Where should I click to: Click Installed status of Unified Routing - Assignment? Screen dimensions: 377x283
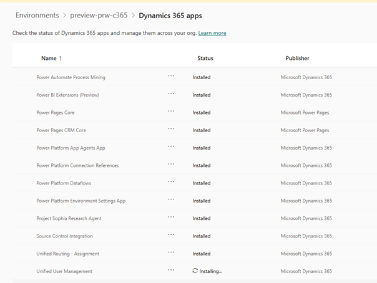pyautogui.click(x=202, y=254)
